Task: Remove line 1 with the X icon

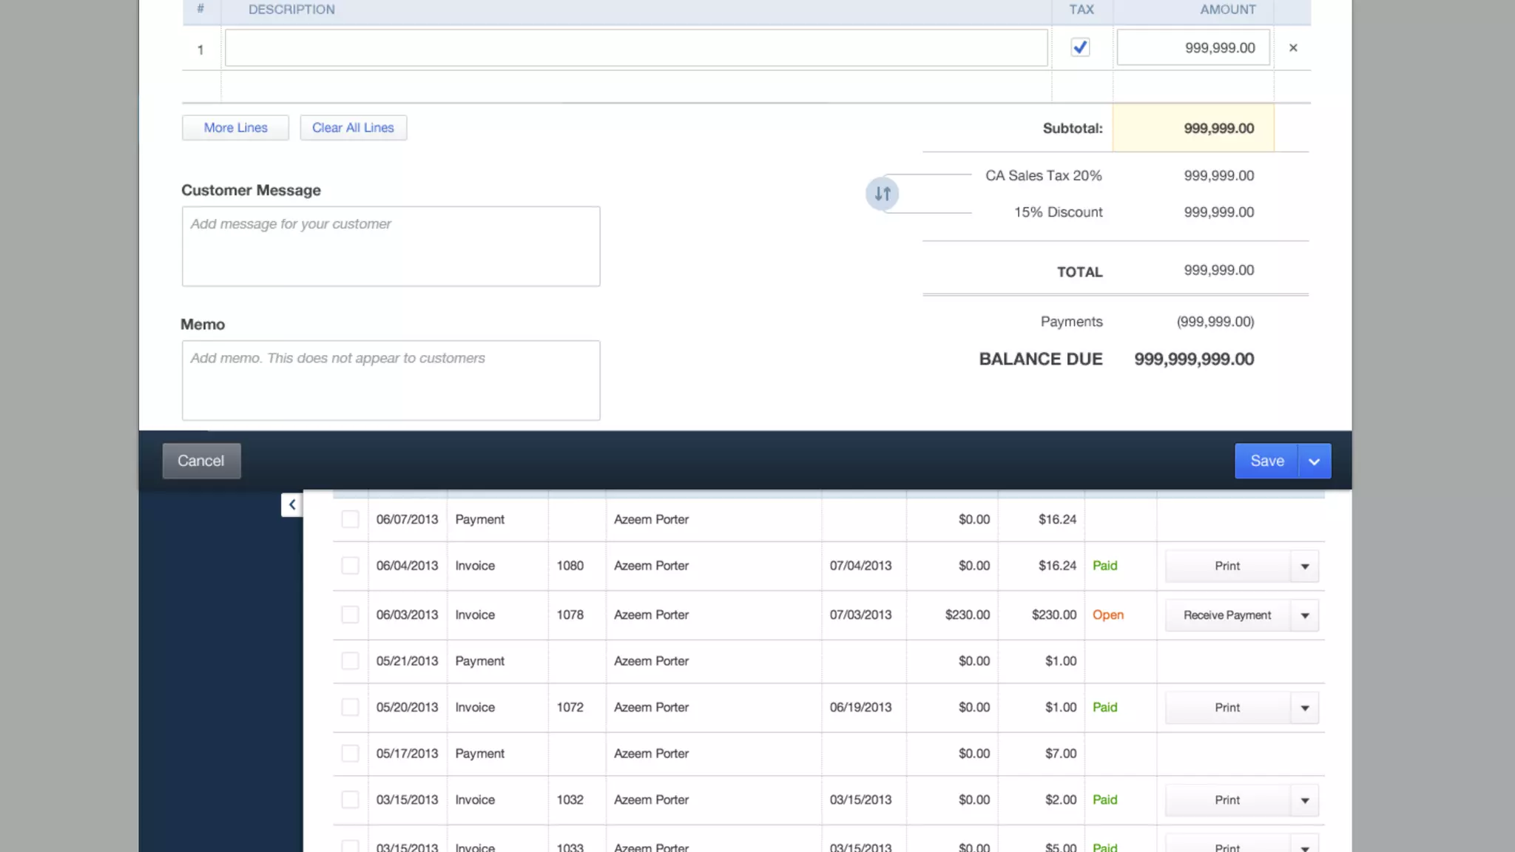Action: (1293, 48)
